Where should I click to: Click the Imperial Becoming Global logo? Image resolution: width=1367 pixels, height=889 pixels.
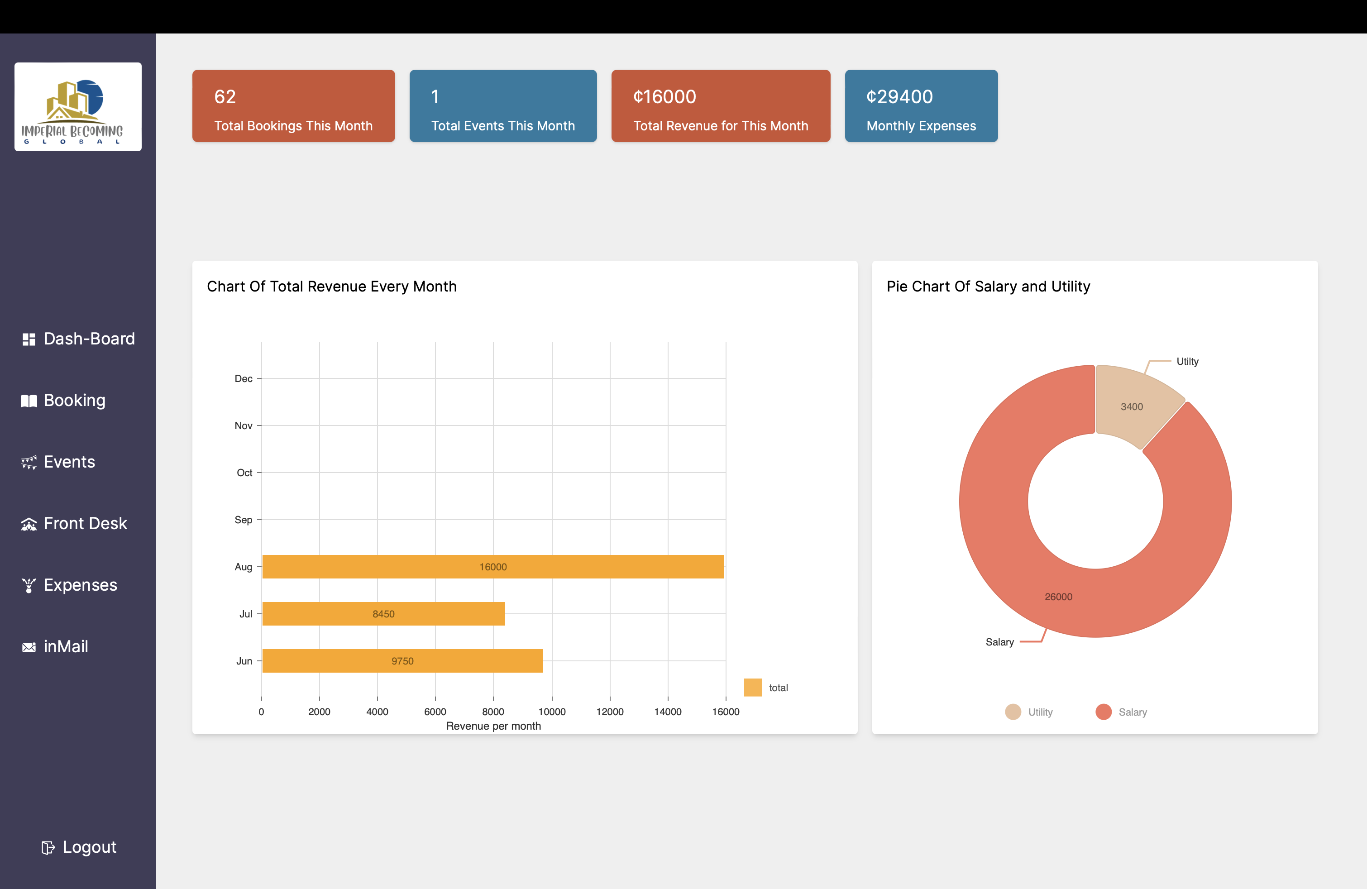pos(78,107)
